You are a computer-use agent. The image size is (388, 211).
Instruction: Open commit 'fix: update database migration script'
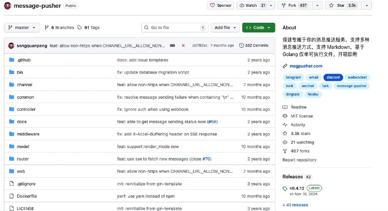click(153, 72)
